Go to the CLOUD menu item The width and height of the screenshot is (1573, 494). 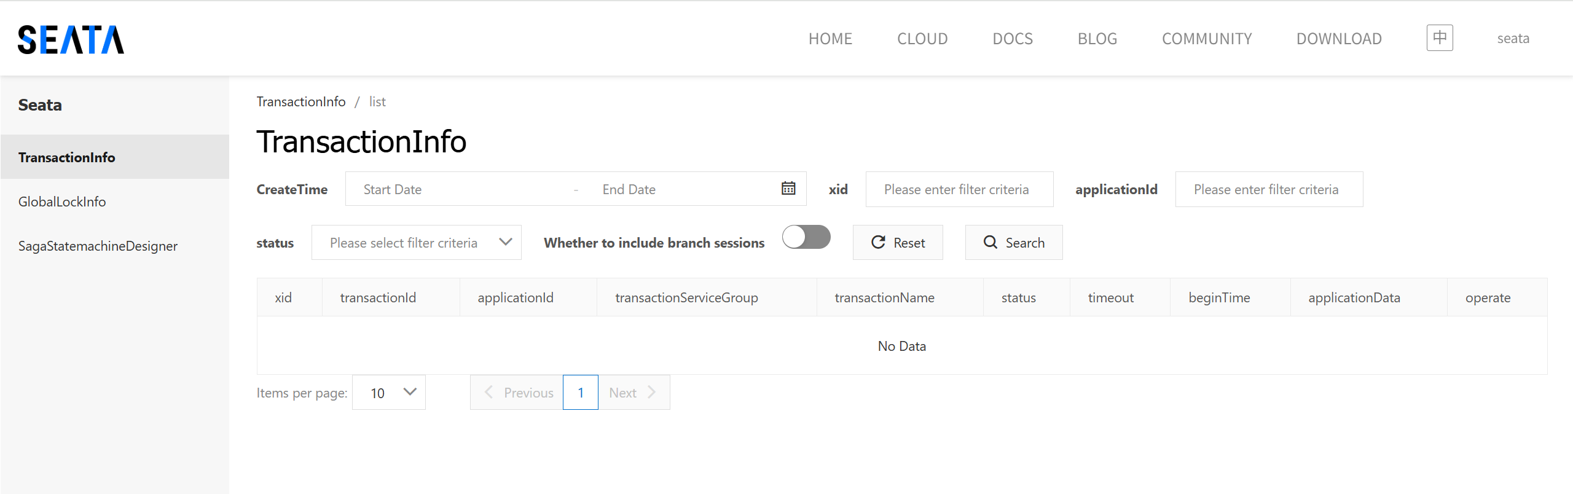[x=922, y=39]
